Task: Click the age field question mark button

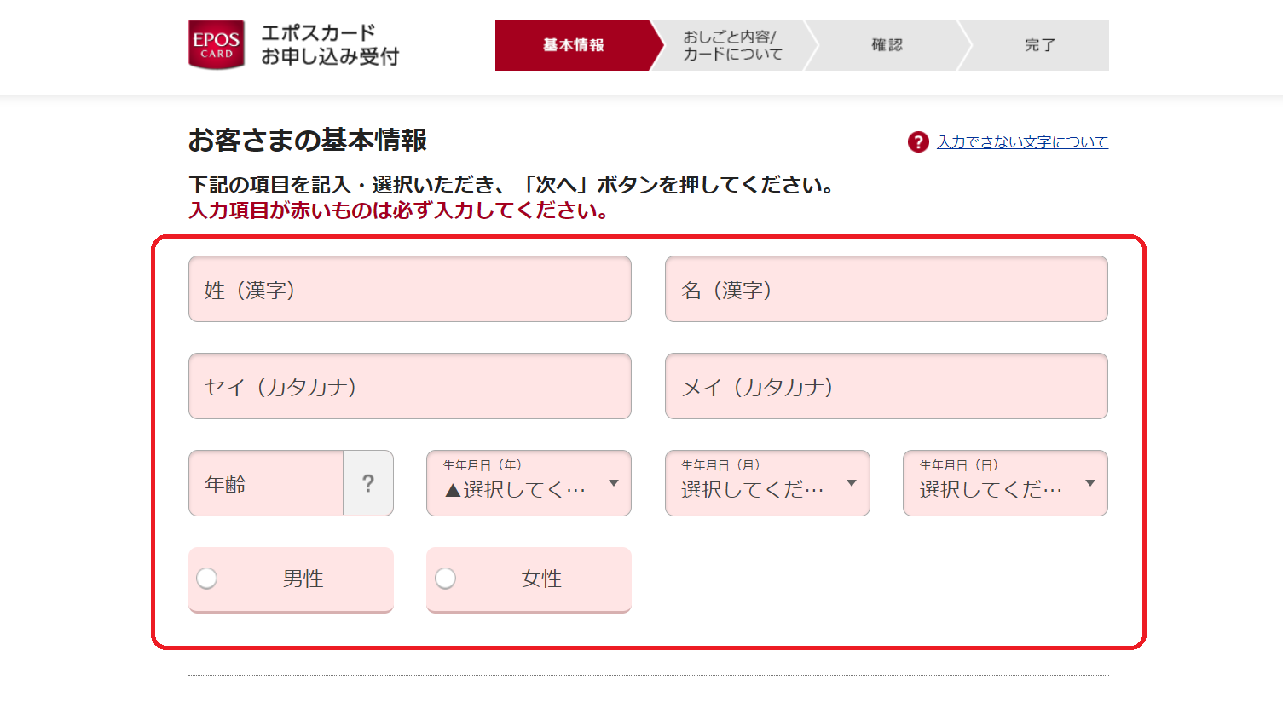Action: (368, 483)
